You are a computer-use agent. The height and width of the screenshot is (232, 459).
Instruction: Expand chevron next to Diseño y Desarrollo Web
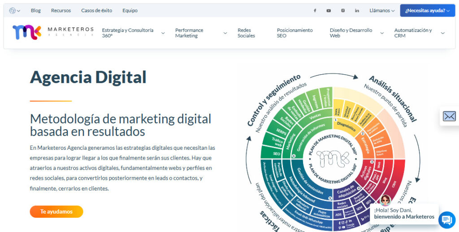coord(382,33)
